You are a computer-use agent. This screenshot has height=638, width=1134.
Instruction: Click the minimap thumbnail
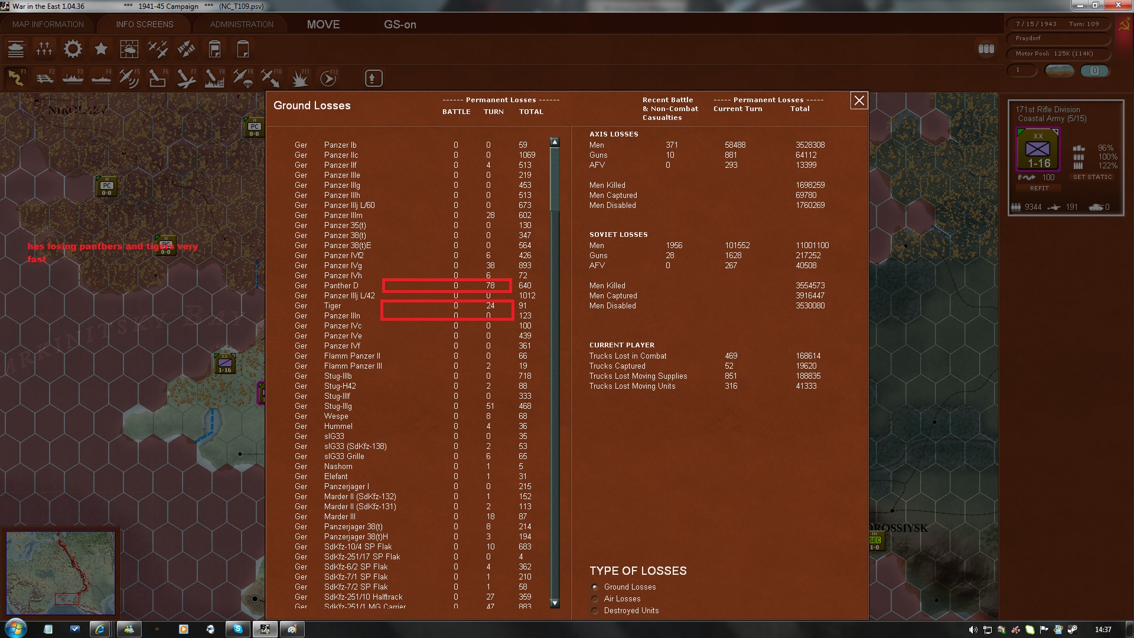[60, 573]
